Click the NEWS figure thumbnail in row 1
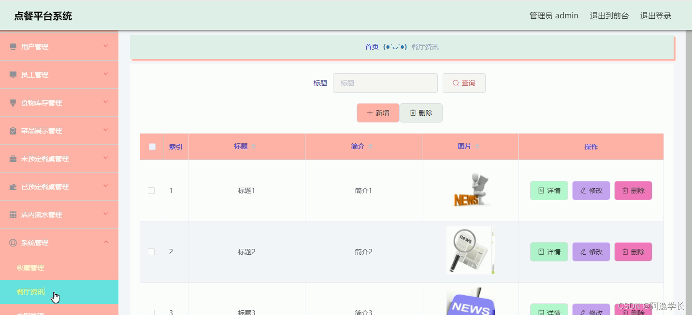The width and height of the screenshot is (692, 315). 472,190
